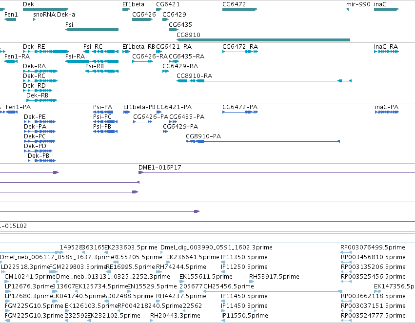Screen dimensions: 415x323
Task: Select the CG6435 gene label
Action: pyautogui.click(x=180, y=24)
